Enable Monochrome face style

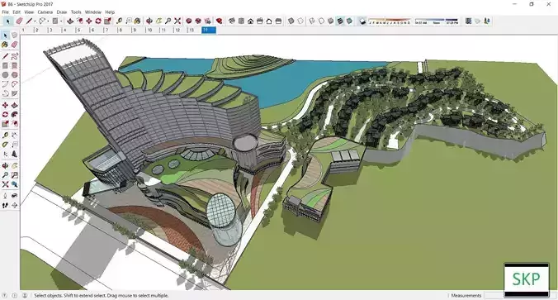click(349, 21)
